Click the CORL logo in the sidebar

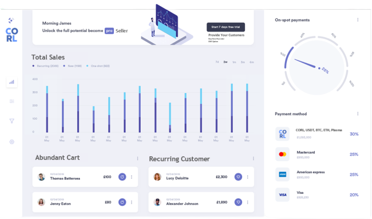click(x=11, y=35)
